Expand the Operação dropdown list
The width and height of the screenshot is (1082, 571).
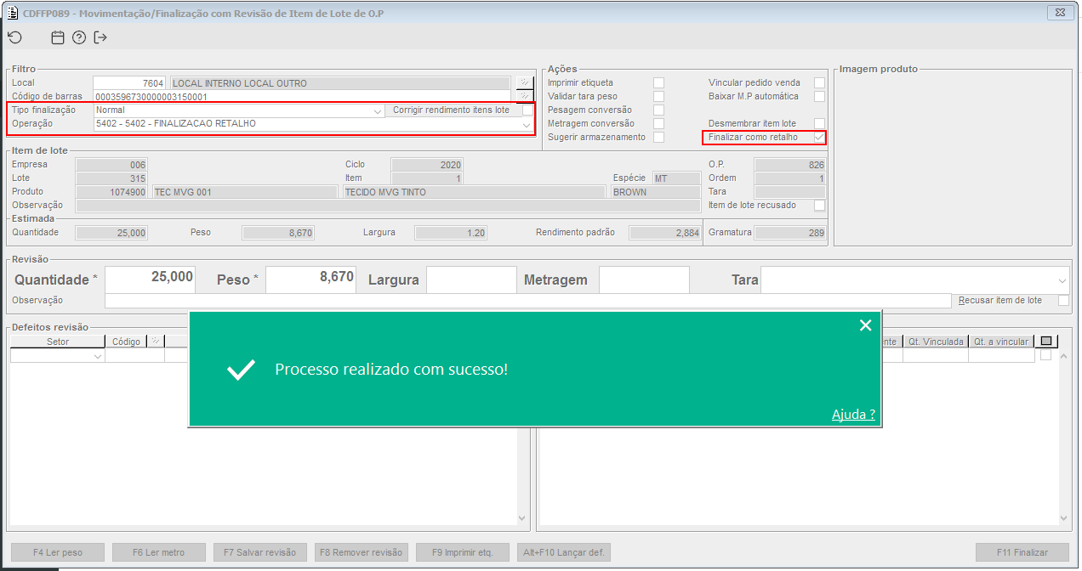pos(526,124)
